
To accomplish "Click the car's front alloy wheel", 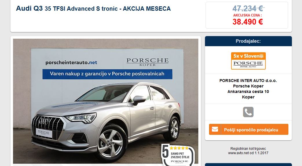I will pyautogui.click(x=111, y=143).
